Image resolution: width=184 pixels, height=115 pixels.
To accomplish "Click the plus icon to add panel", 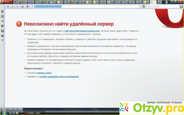I will (x=3, y=41).
